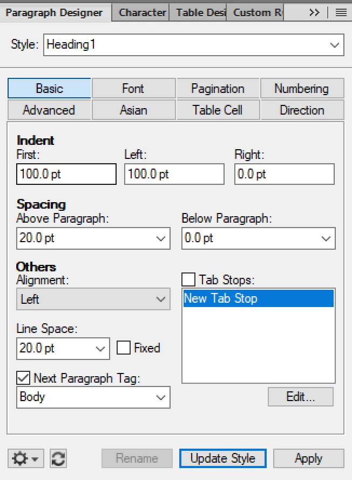Click the Edit... tab stops button
This screenshot has width=352, height=480.
pos(301,397)
